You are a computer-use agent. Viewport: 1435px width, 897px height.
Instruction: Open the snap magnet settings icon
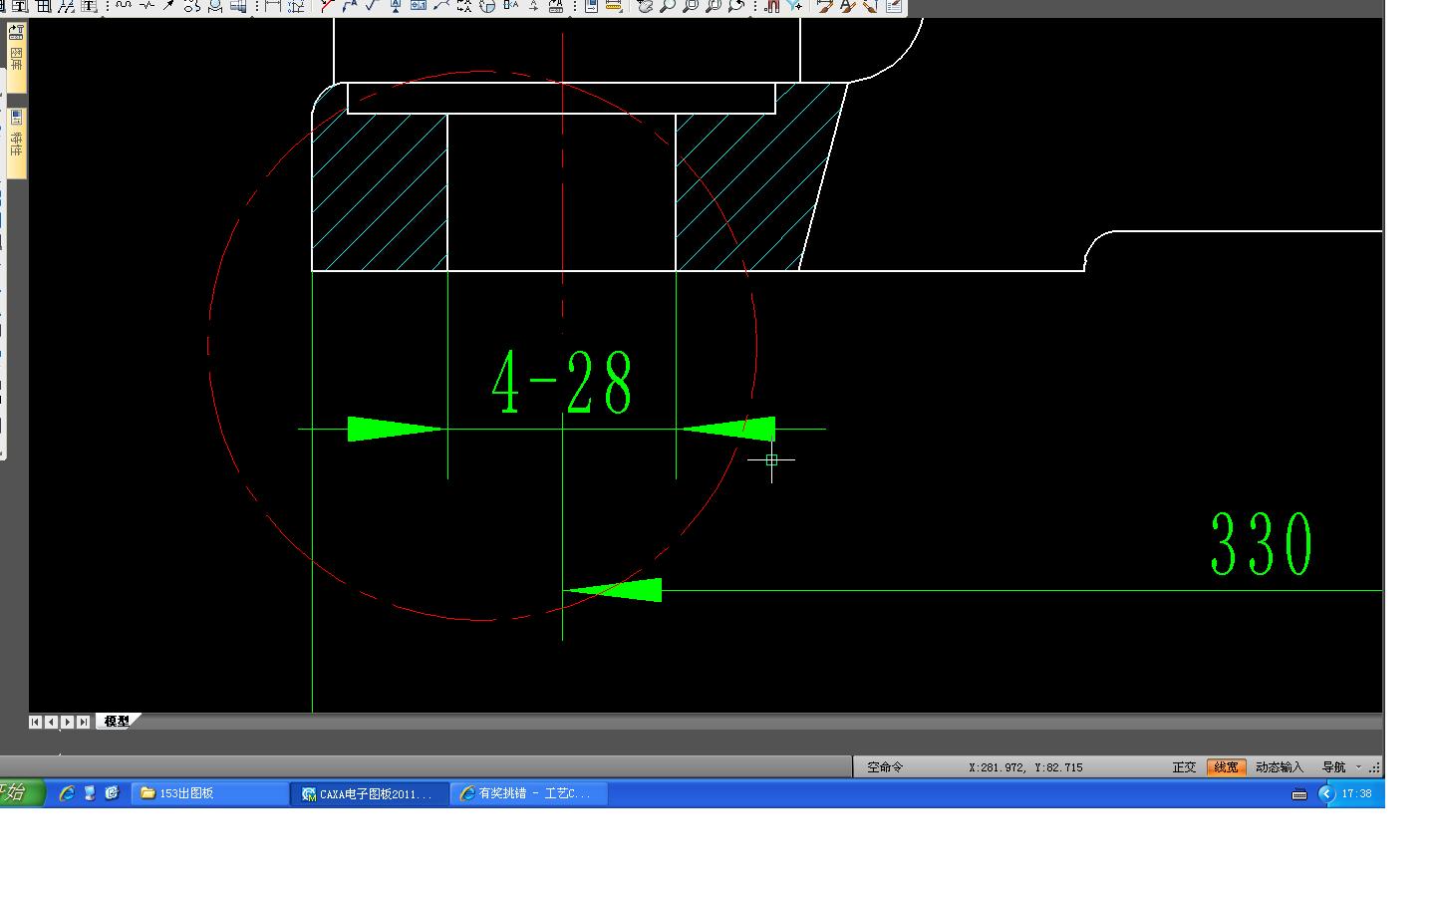coord(772,6)
